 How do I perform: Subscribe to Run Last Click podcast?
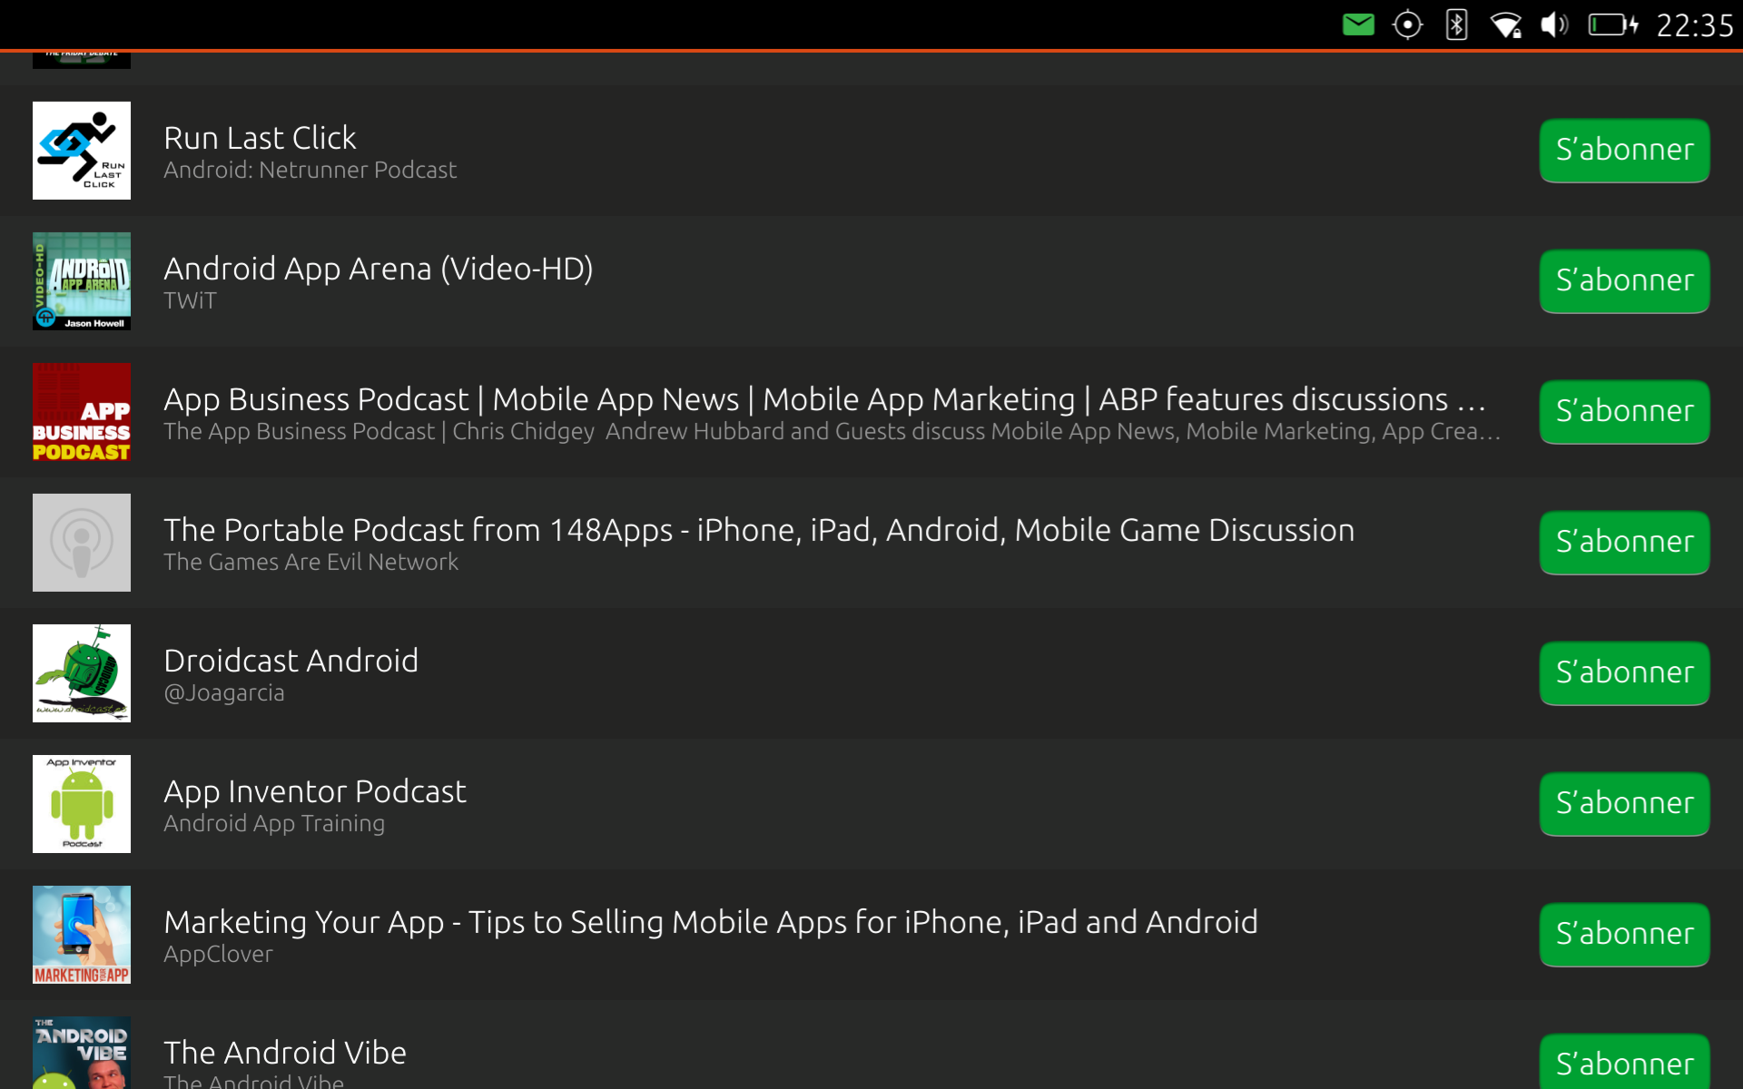coord(1624,151)
